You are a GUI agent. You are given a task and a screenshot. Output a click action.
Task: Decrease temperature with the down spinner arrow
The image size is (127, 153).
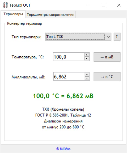(87, 58)
